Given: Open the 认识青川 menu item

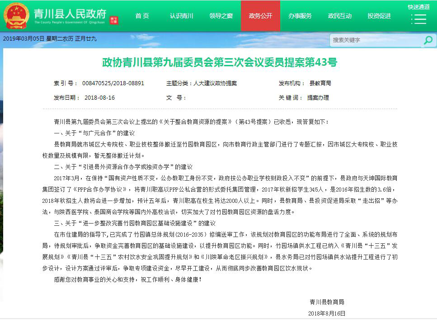Looking at the screenshot, I should point(181,16).
